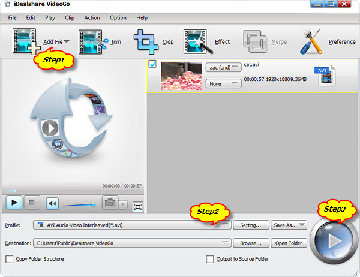360x277 pixels.
Task: Click the preview playback progress bar
Action: pyautogui.click(x=73, y=191)
